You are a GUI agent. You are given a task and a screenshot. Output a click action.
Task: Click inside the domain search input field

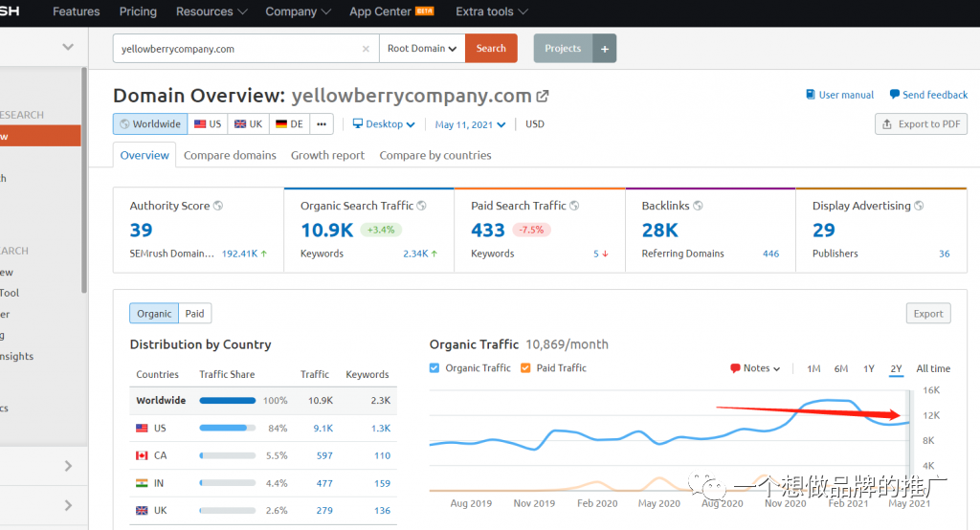click(237, 49)
